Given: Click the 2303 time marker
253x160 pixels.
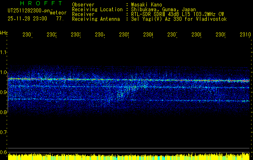Looking at the screenshot, I should point(76,35).
